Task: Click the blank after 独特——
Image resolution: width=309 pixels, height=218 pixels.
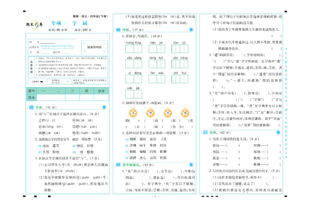Action: 233,146
